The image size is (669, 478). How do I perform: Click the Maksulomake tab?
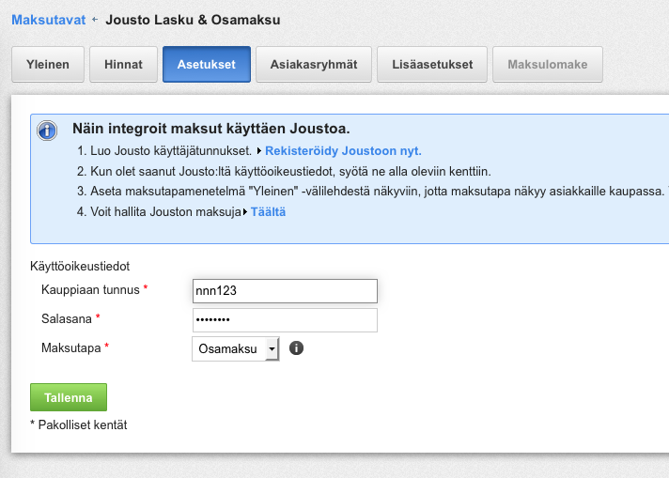click(x=548, y=65)
